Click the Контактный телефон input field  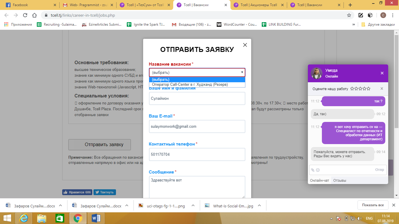point(197,155)
